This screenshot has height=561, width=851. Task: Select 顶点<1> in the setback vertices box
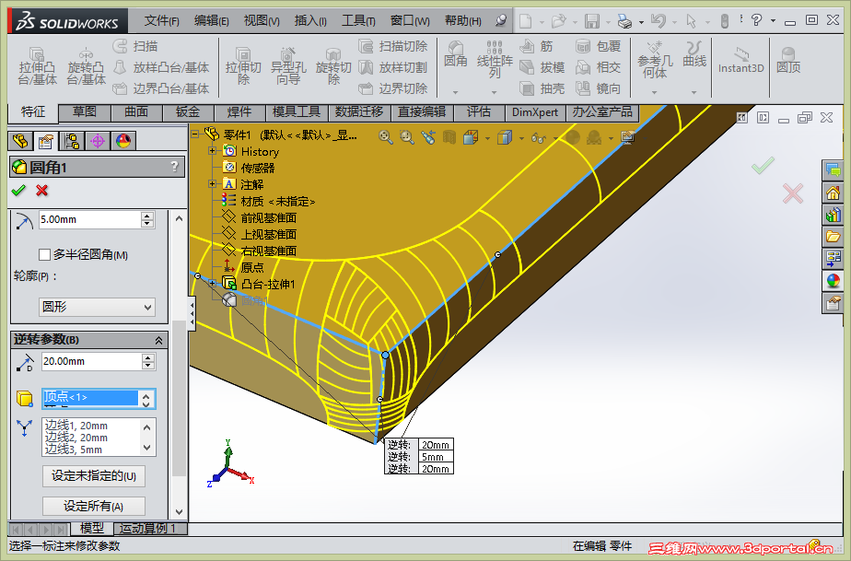click(90, 398)
